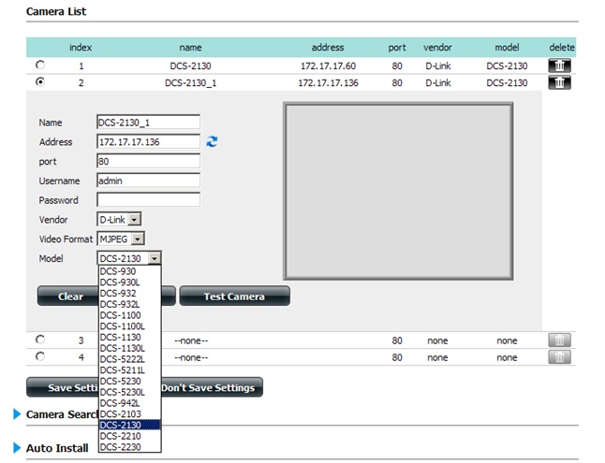Click the 'model' column header
This screenshot has height=463, width=605.
[x=507, y=48]
